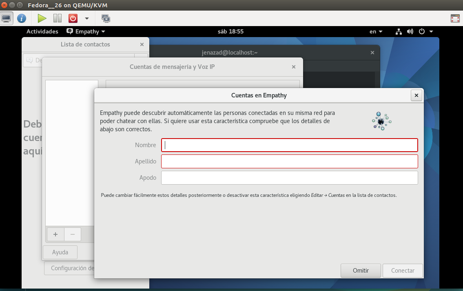Close the Cuentas en Empathy dialog
Image resolution: width=463 pixels, height=291 pixels.
pyautogui.click(x=416, y=95)
